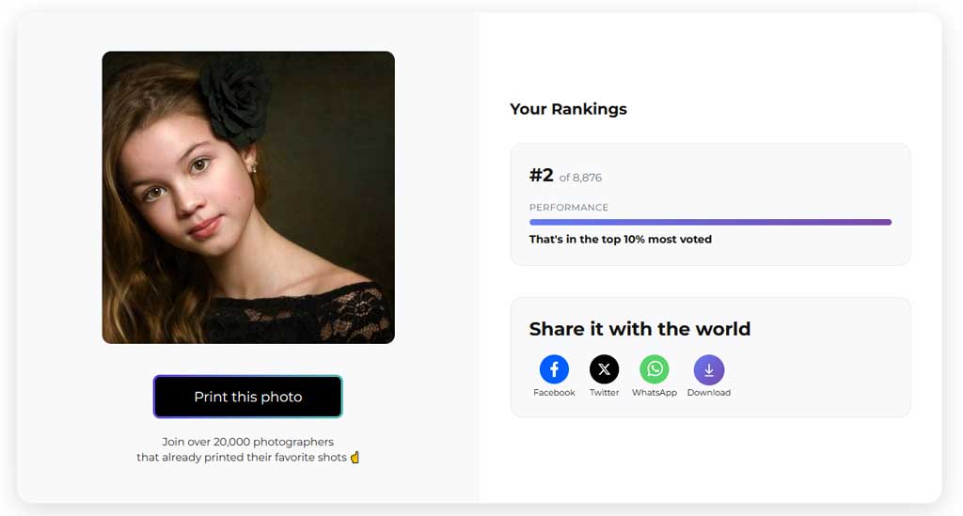Click the "#2" ranking number
The width and height of the screenshot is (963, 516).
coord(541,175)
